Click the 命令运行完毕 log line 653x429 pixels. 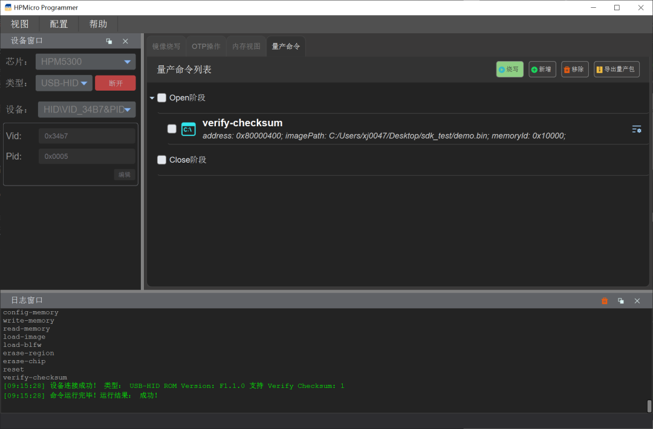tap(80, 395)
